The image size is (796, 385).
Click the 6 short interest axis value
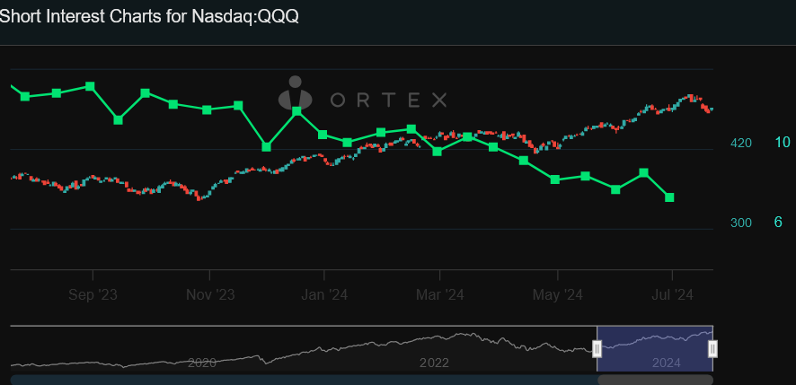(778, 222)
